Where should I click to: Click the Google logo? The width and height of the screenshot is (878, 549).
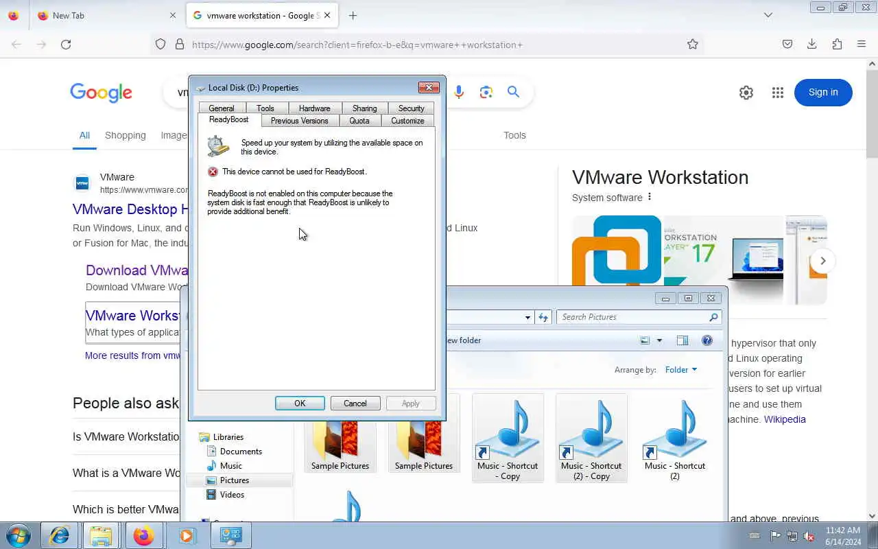[101, 93]
